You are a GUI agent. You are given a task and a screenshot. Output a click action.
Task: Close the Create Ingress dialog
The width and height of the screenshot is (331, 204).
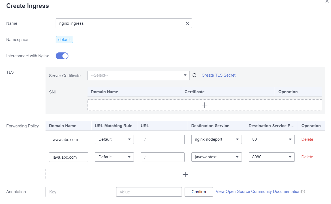point(327,1)
